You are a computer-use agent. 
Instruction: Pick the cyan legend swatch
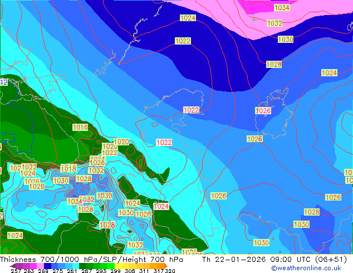(76, 266)
